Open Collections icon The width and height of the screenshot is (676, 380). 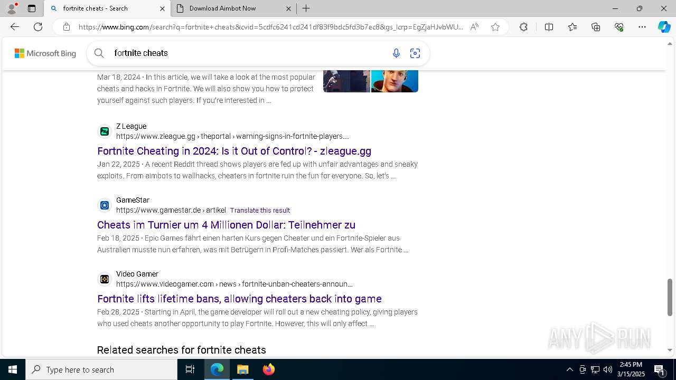596,27
